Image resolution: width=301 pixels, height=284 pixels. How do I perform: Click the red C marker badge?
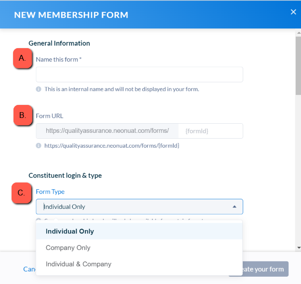coord(22,193)
